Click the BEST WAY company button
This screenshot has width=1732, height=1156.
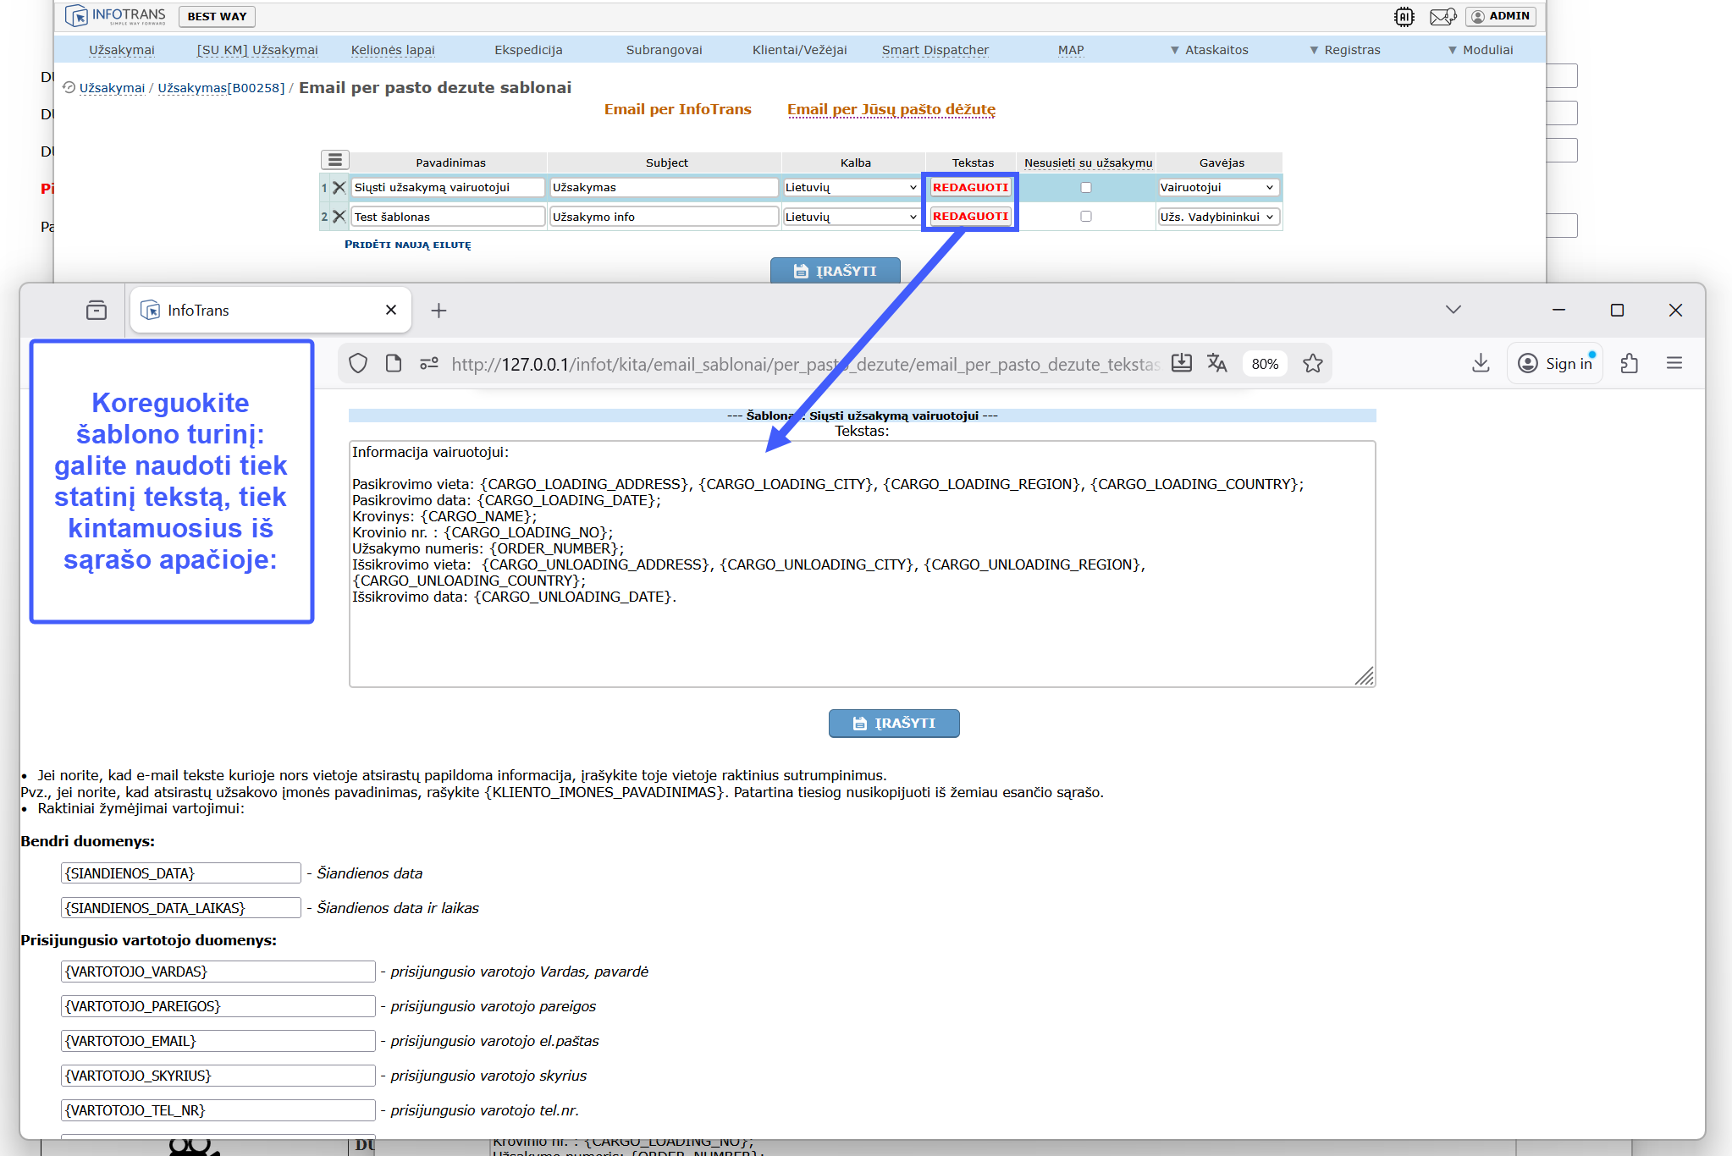[217, 16]
